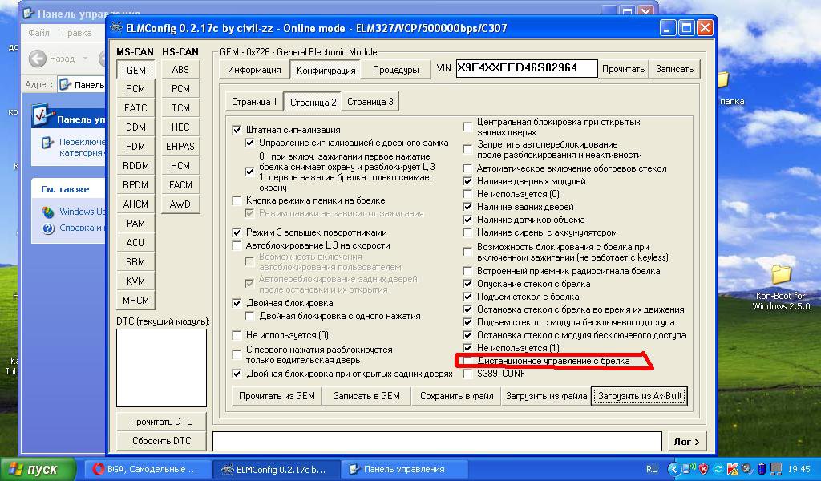Click 'Сохранить в файл' button
The height and width of the screenshot is (481, 821).
456,396
